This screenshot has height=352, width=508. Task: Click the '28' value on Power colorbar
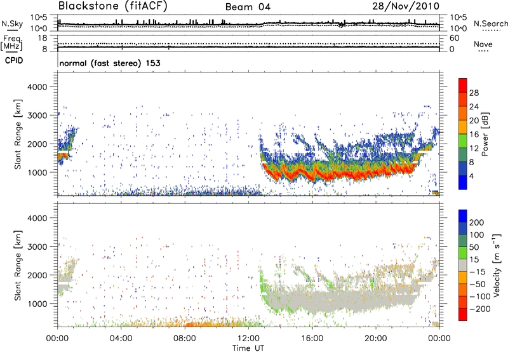474,93
